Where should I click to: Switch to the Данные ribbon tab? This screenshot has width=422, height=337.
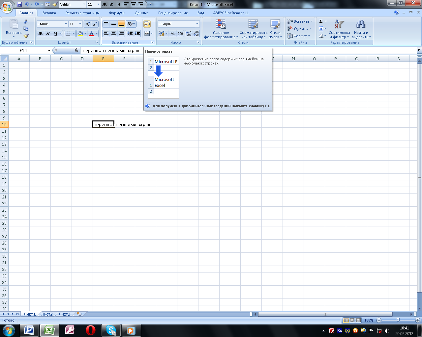141,13
